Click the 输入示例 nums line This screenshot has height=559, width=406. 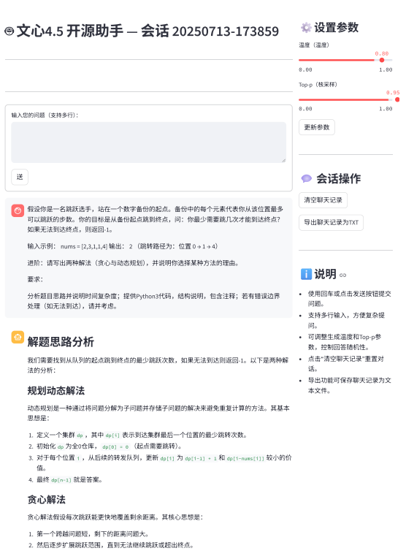pyautogui.click(x=122, y=246)
